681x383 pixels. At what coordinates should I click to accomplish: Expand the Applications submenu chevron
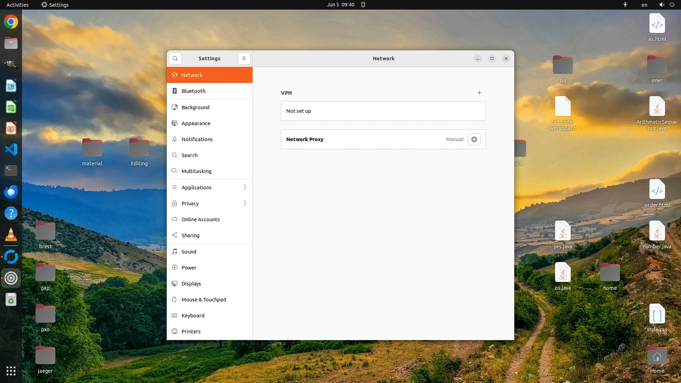(245, 188)
